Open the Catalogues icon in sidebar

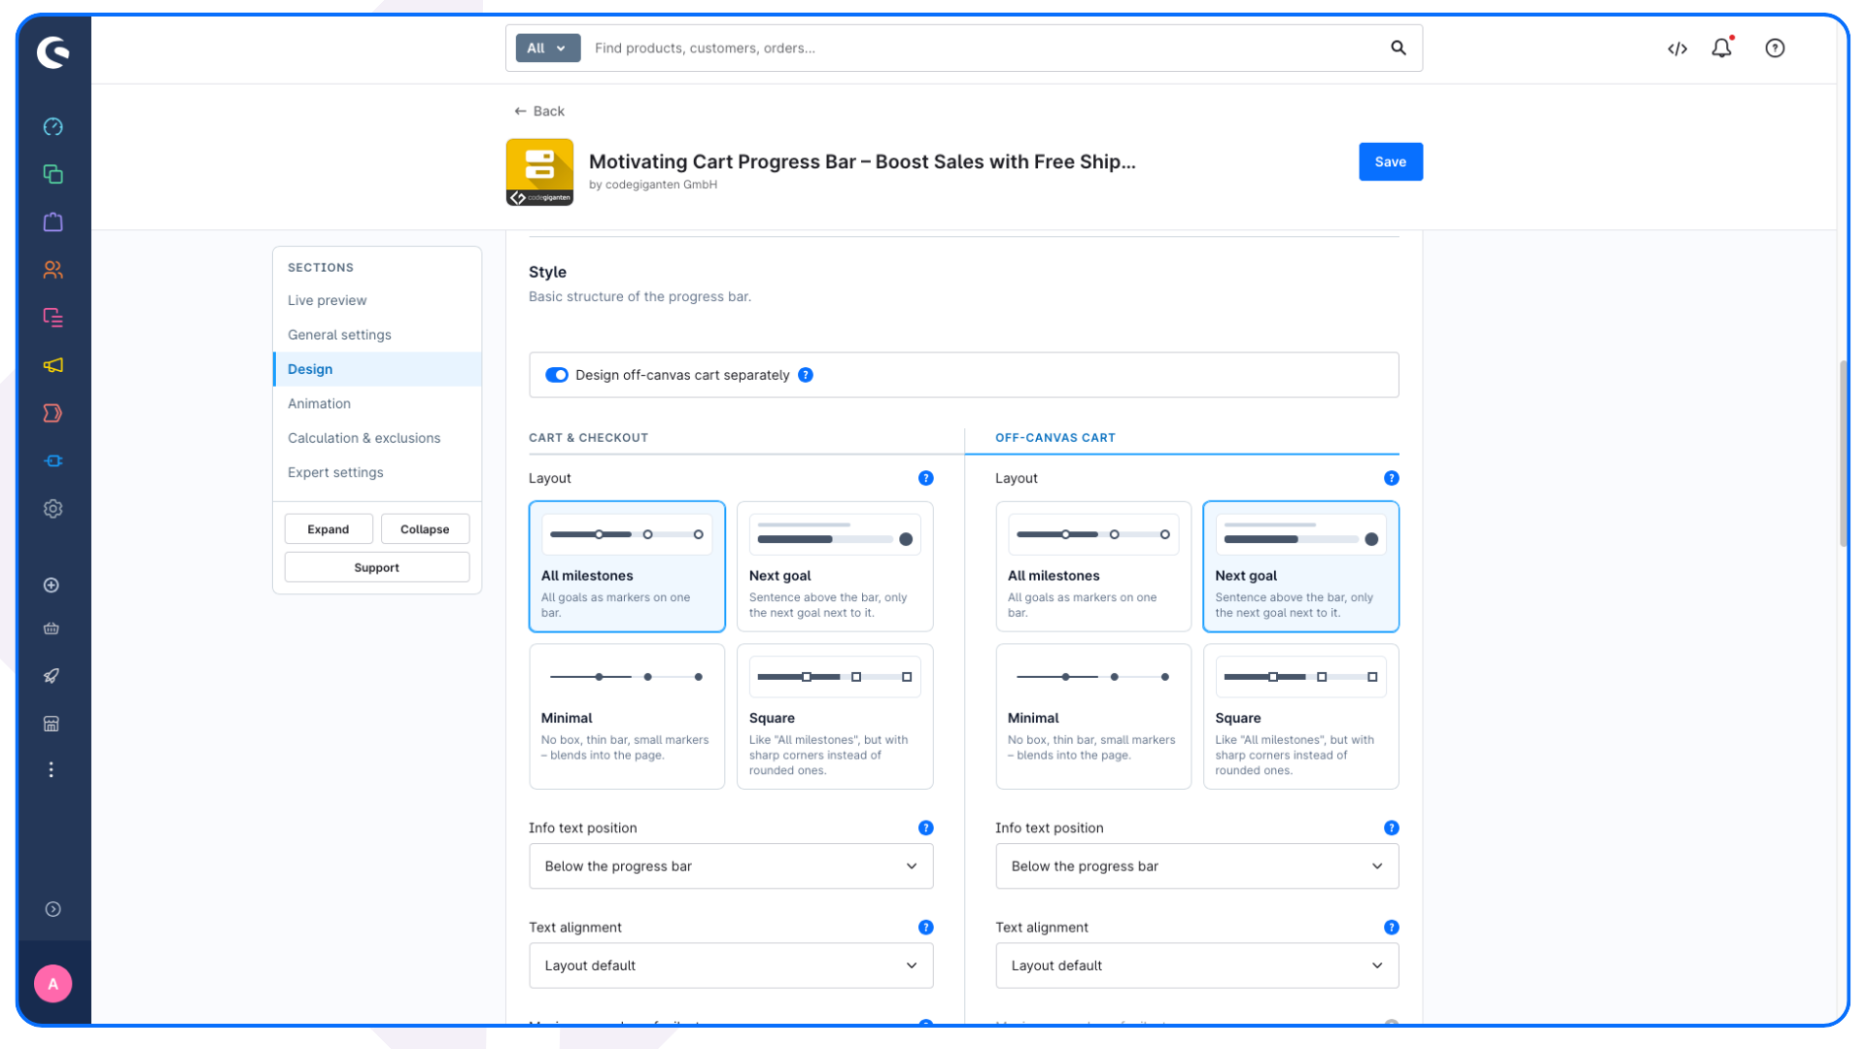(53, 175)
